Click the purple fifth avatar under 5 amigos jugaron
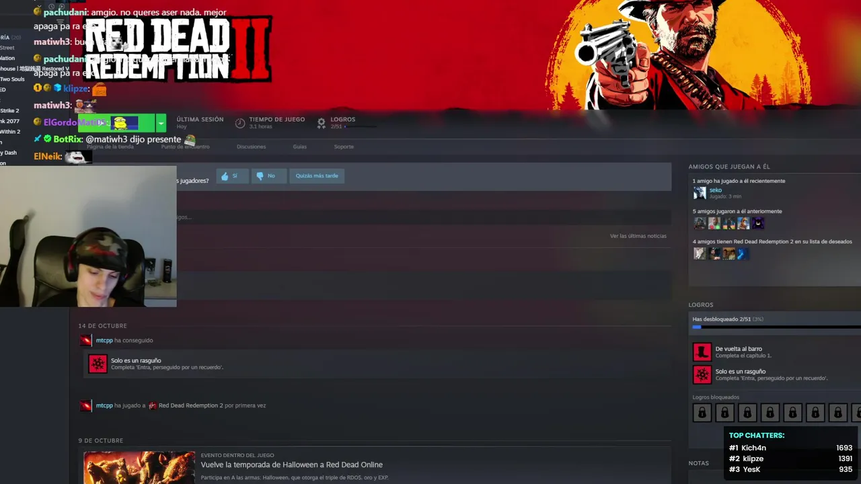The width and height of the screenshot is (861, 484). [x=757, y=223]
